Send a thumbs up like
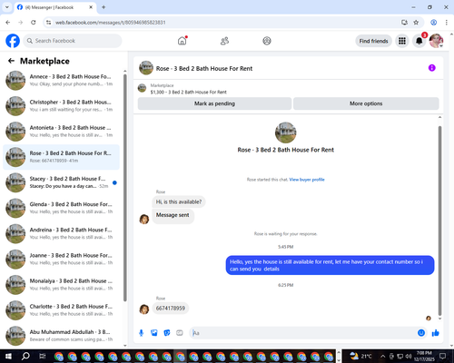Viewport: 454px width, 363px height. coord(436,333)
